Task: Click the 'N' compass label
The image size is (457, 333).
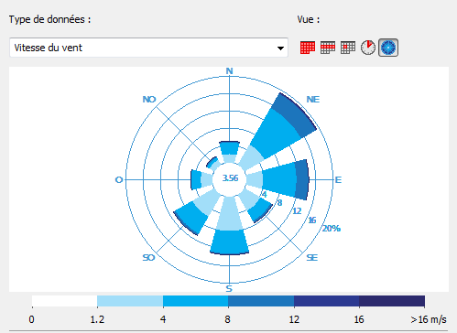Action: pos(229,71)
